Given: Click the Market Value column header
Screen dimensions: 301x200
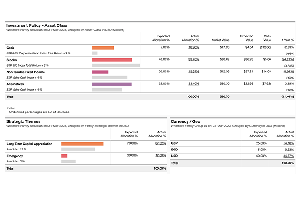Looking at the screenshot, I should [x=220, y=40].
